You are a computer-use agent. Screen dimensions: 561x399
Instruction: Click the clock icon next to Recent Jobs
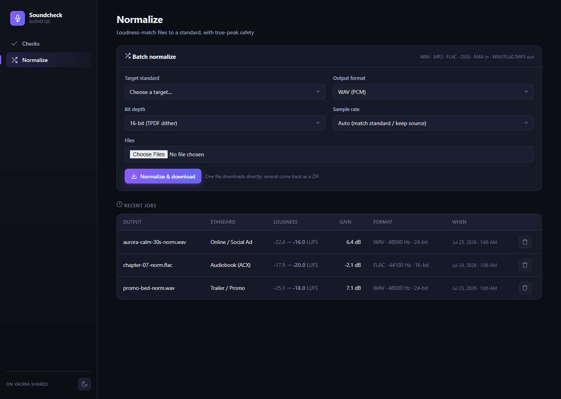tap(120, 205)
